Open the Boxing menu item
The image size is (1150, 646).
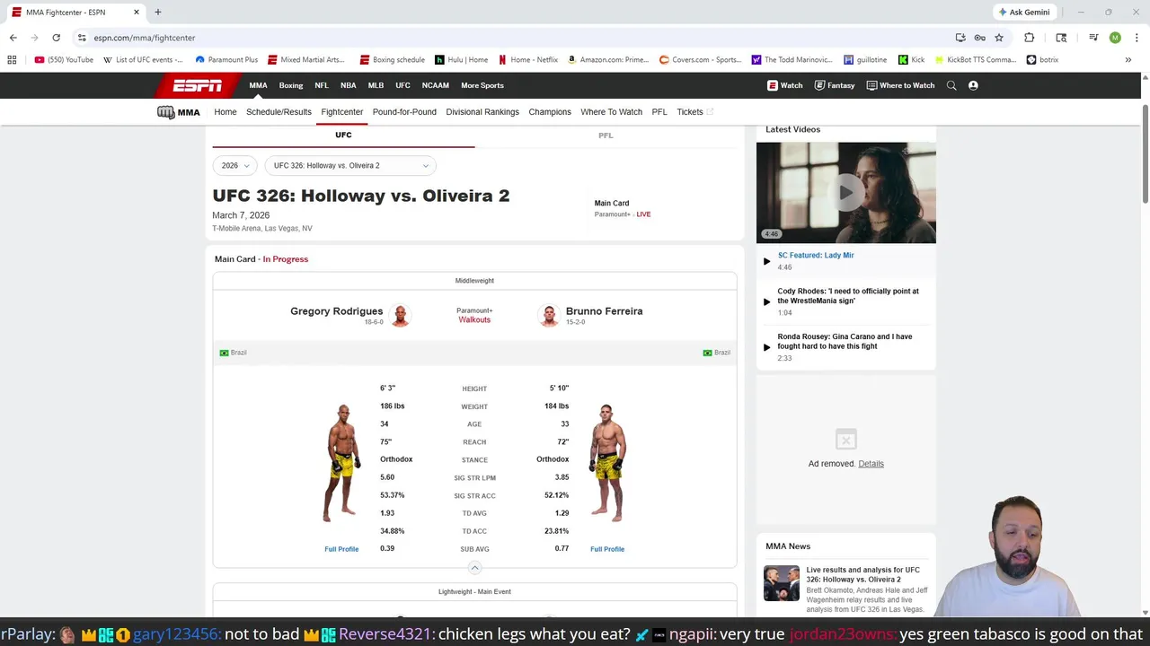pyautogui.click(x=291, y=85)
